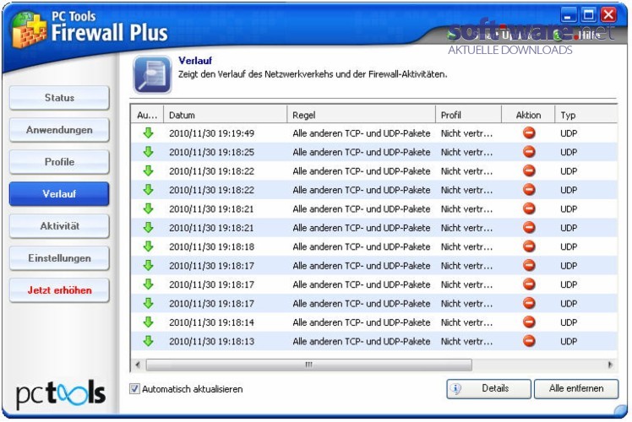Screen dimensions: 632x422
Task: Open the Profile section
Action: (x=59, y=162)
